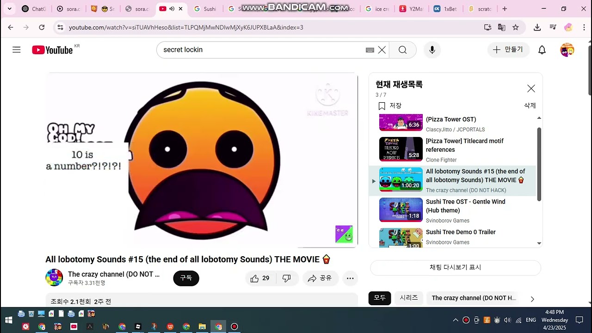Show more filter chips with arrow
592x333 pixels.
point(532,299)
